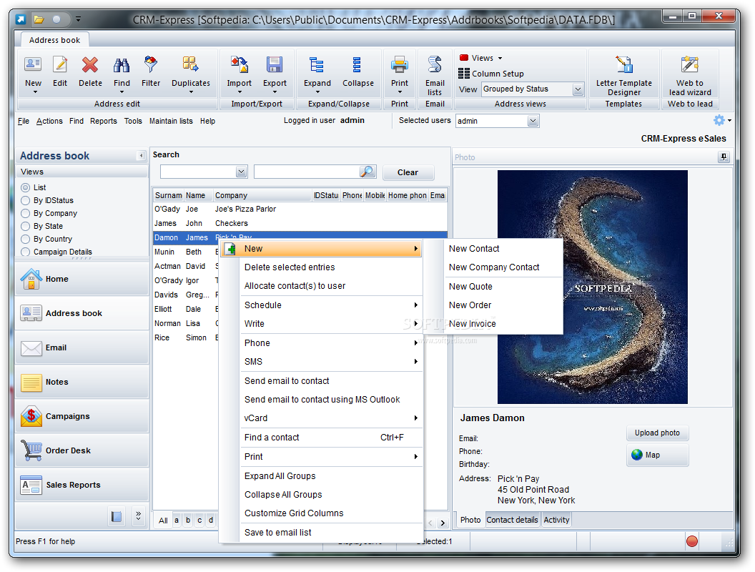Click the contact photo thumbnail
The width and height of the screenshot is (755, 572).
(592, 287)
